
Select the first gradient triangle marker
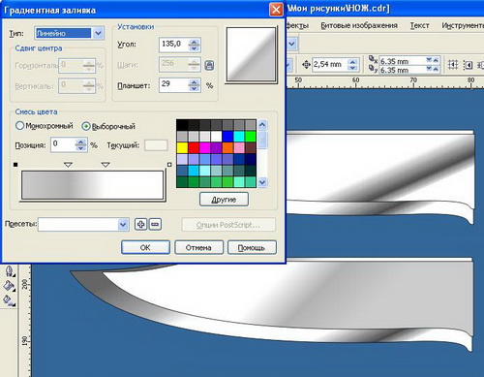[68, 165]
